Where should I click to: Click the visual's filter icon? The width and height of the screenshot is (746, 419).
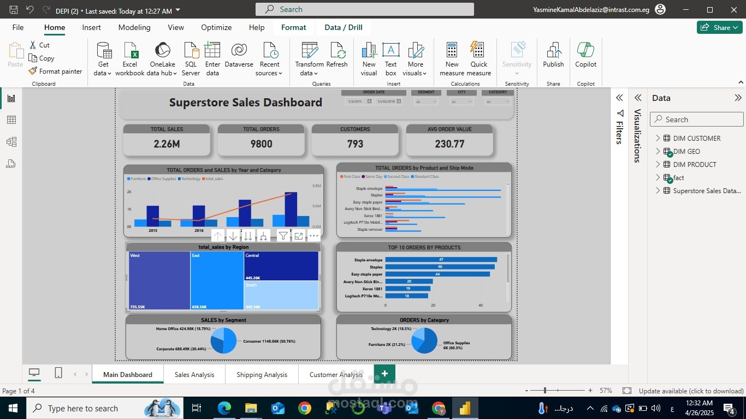pyautogui.click(x=283, y=236)
